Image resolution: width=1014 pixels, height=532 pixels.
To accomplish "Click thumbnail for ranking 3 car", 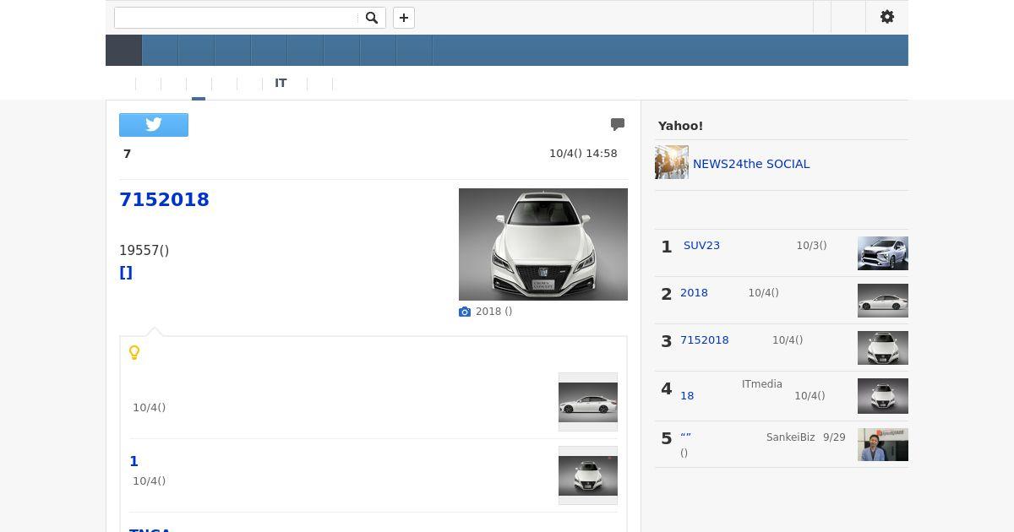I will coord(883,348).
